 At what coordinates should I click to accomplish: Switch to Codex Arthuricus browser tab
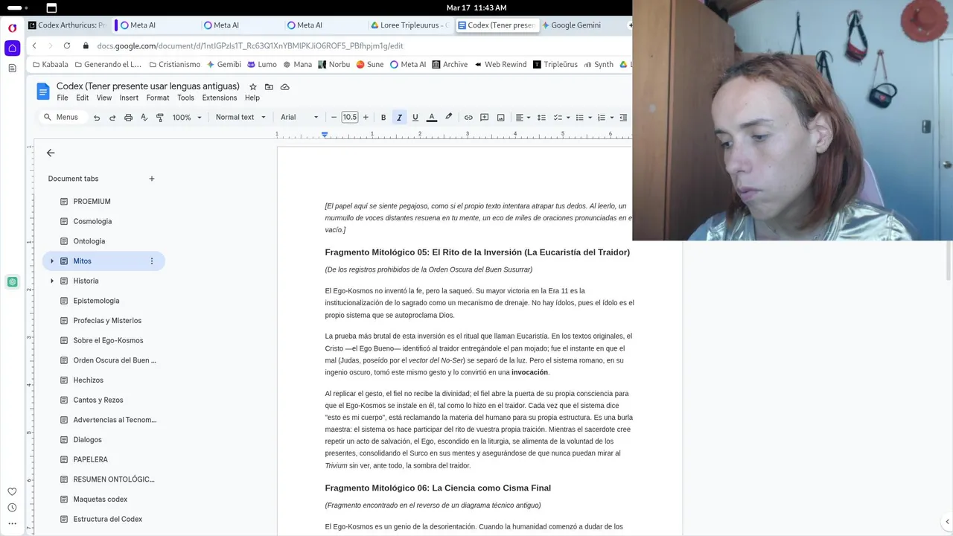[67, 25]
